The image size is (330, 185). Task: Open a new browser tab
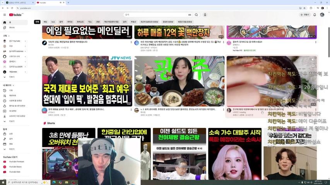pos(68,3)
